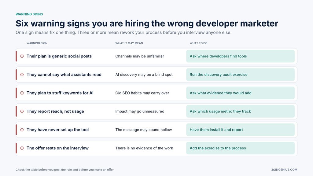This screenshot has width=313, height=176.
Task: Click 'Channels may be unfamiliar' cell
Action: click(139, 56)
